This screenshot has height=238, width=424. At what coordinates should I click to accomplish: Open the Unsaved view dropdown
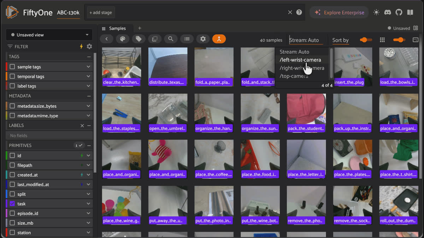pyautogui.click(x=49, y=35)
